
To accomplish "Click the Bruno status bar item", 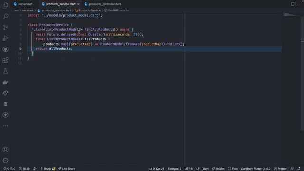I will point(47,169).
